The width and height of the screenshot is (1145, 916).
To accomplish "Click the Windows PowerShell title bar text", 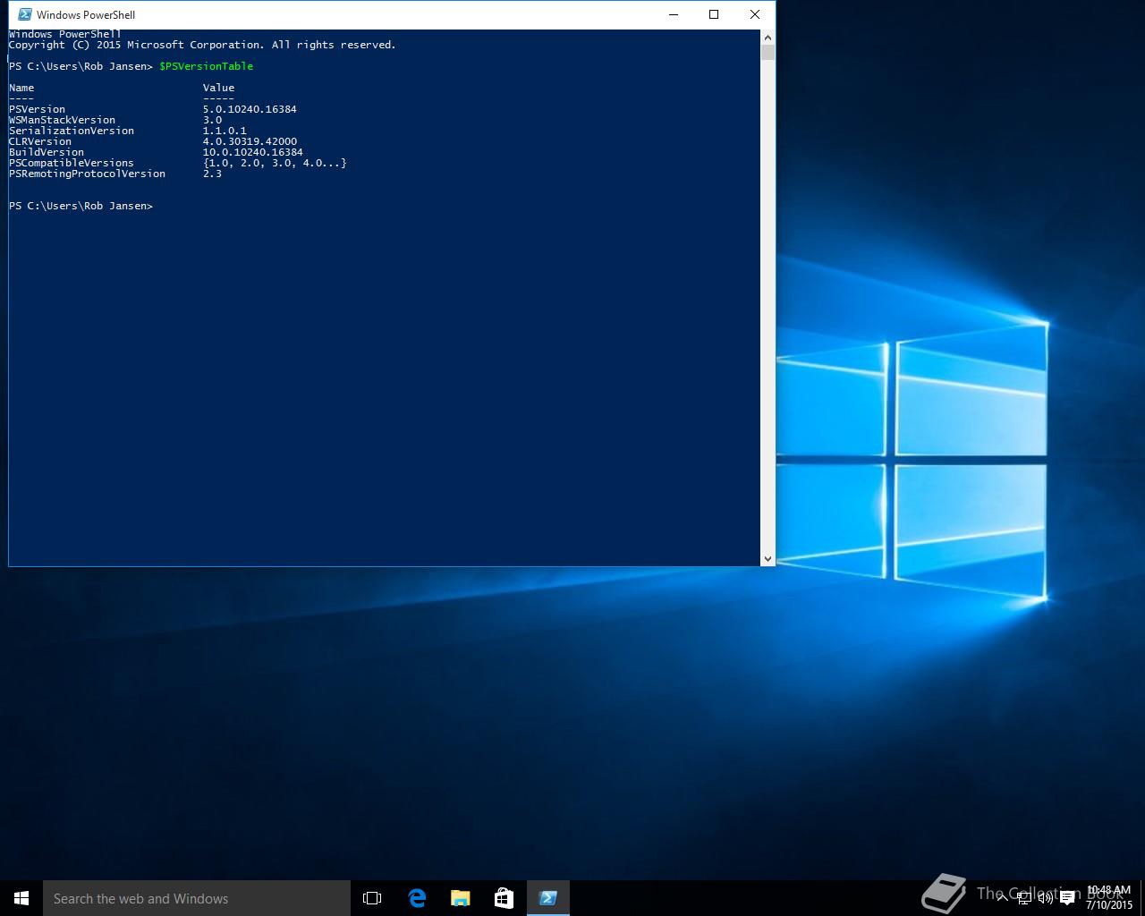I will coord(86,14).
